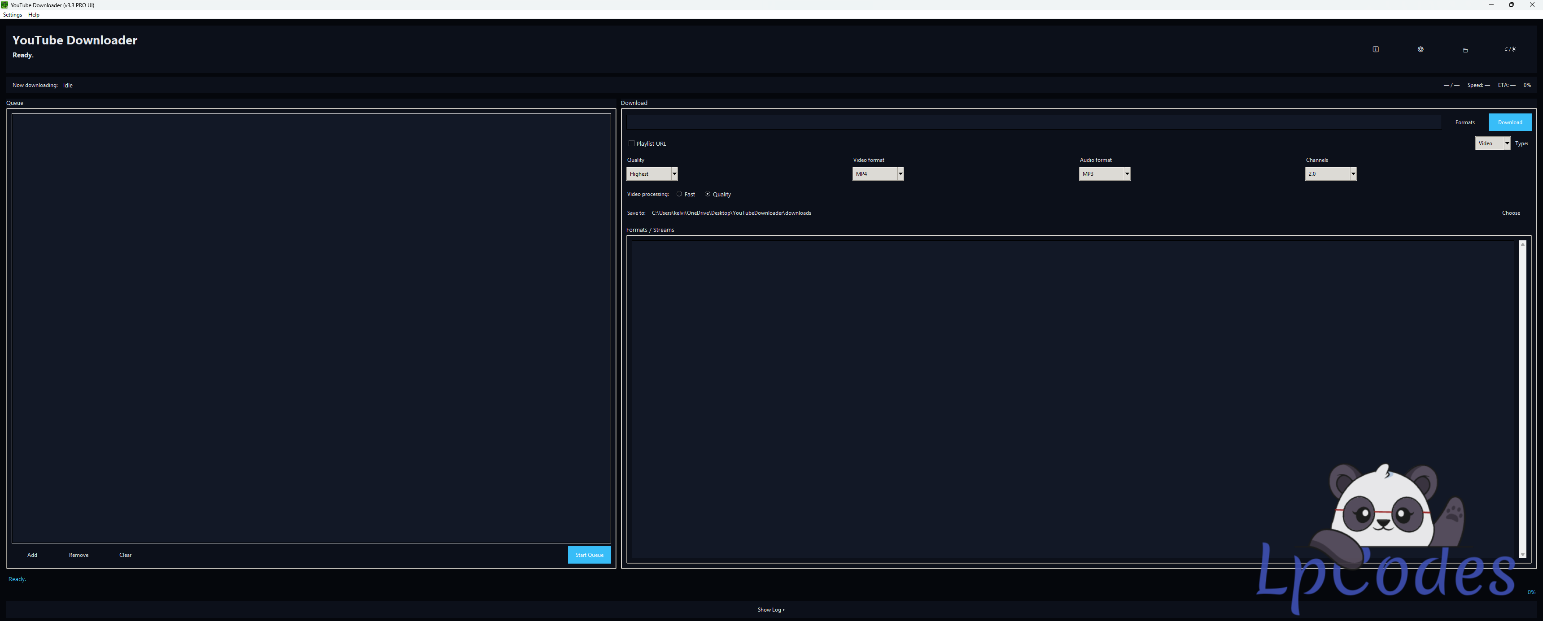1543x621 pixels.
Task: Toggle dark/light theme with moon-sun icon
Action: [x=1510, y=49]
